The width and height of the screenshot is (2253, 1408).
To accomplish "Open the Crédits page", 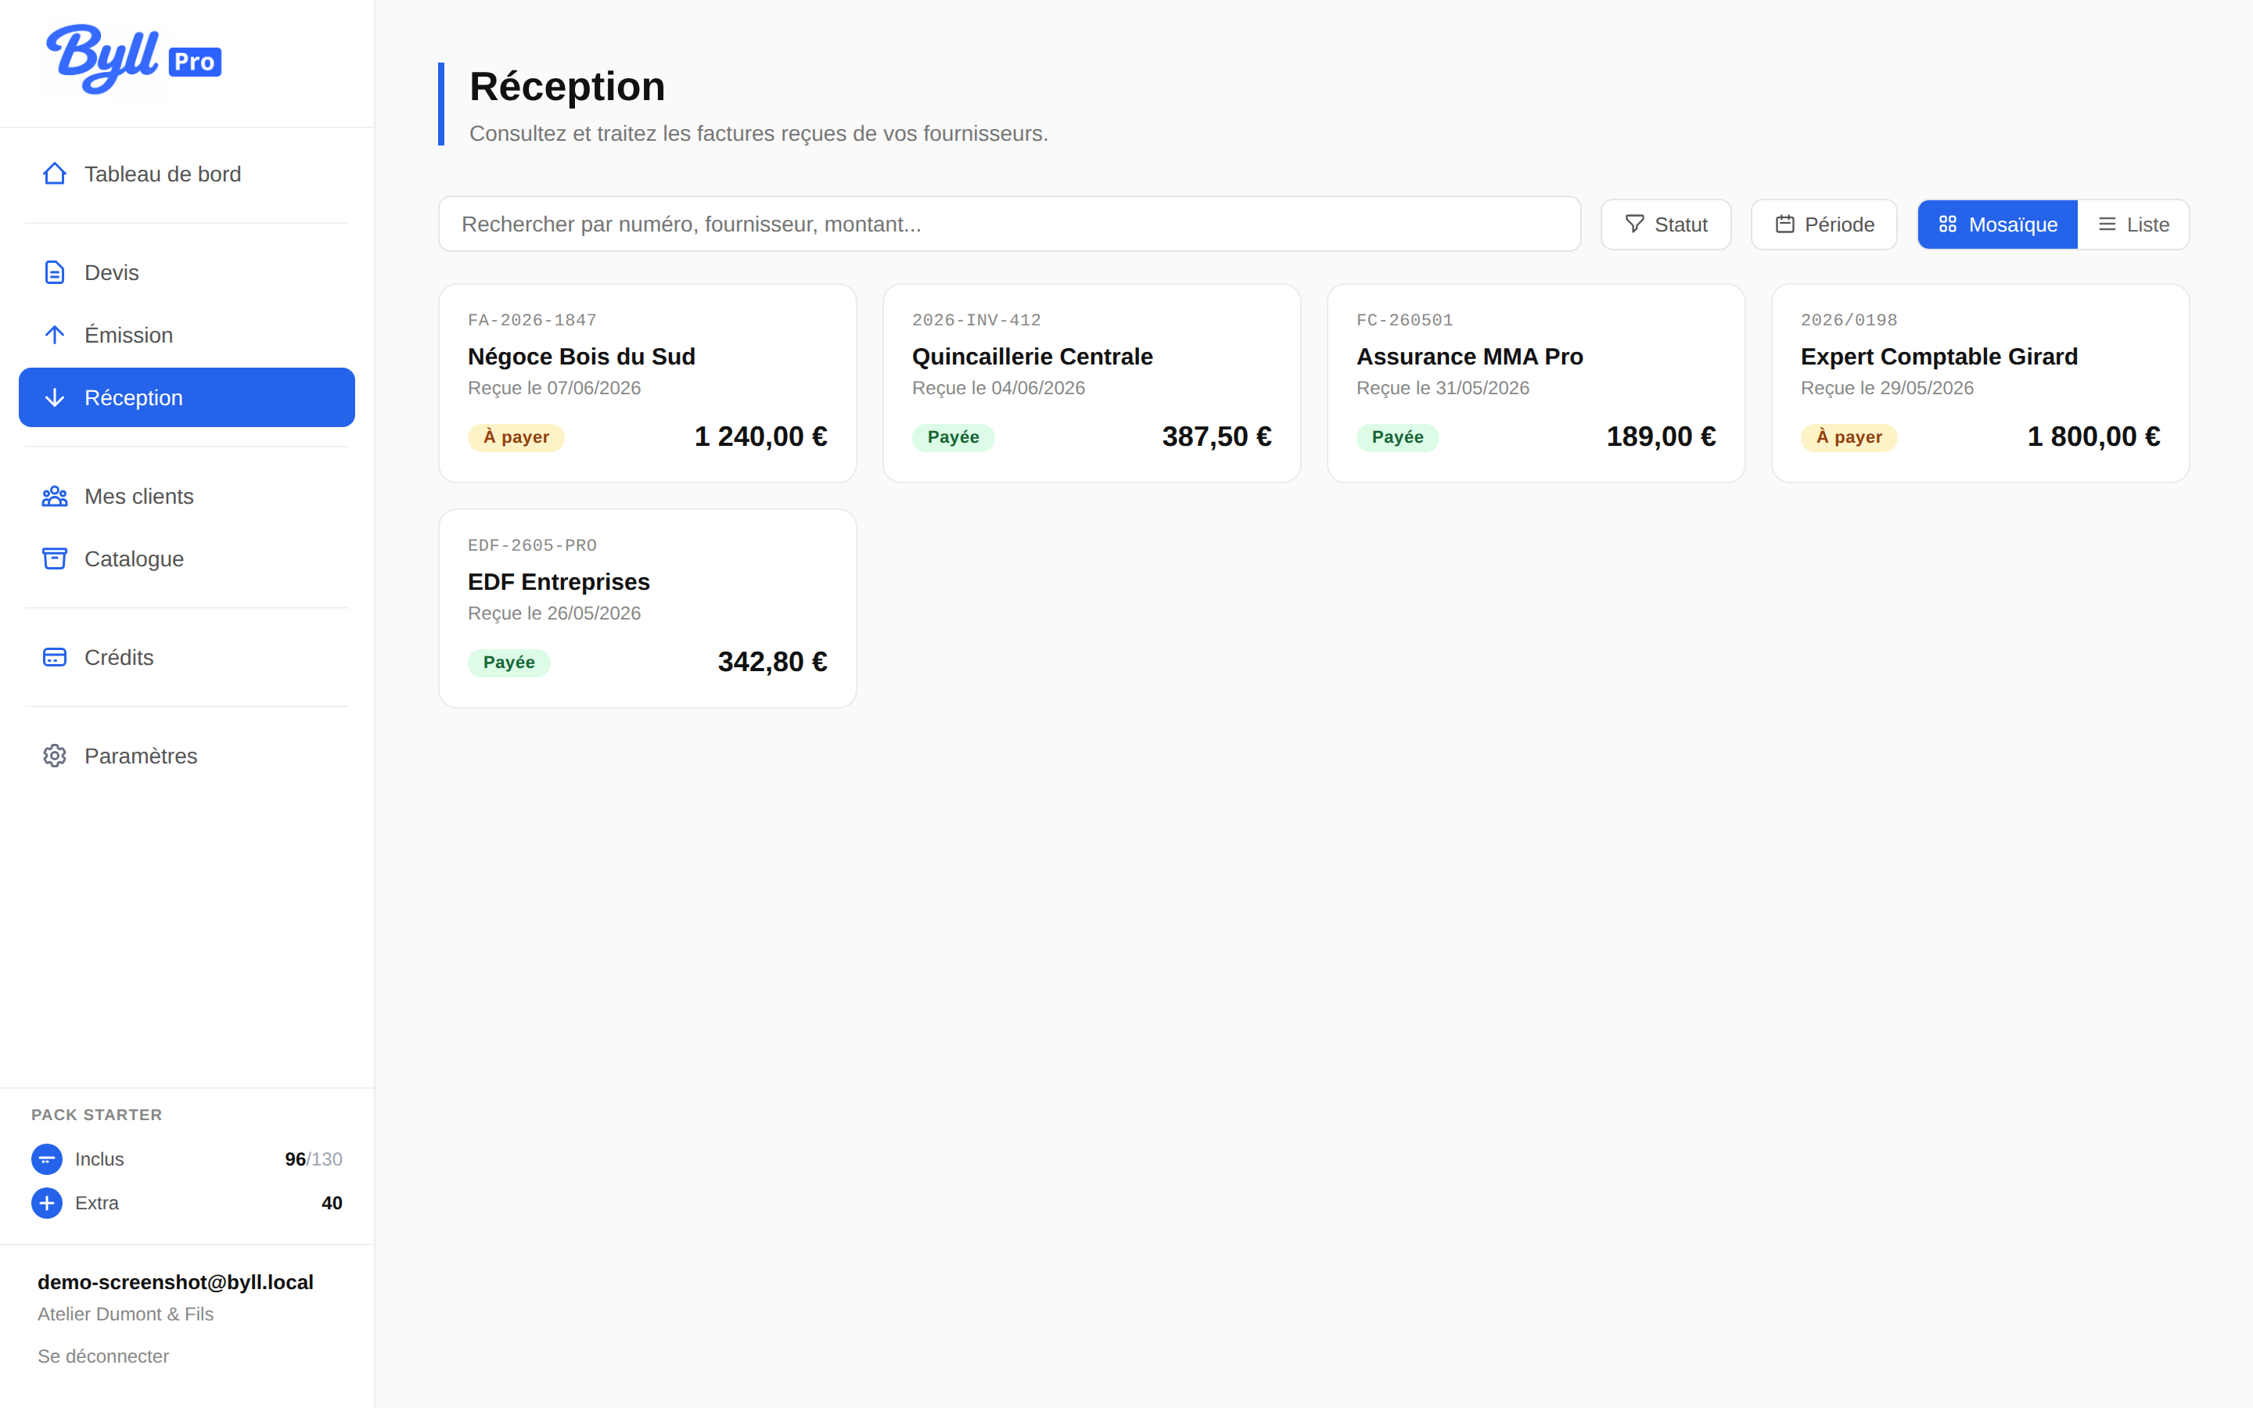I will (x=187, y=657).
